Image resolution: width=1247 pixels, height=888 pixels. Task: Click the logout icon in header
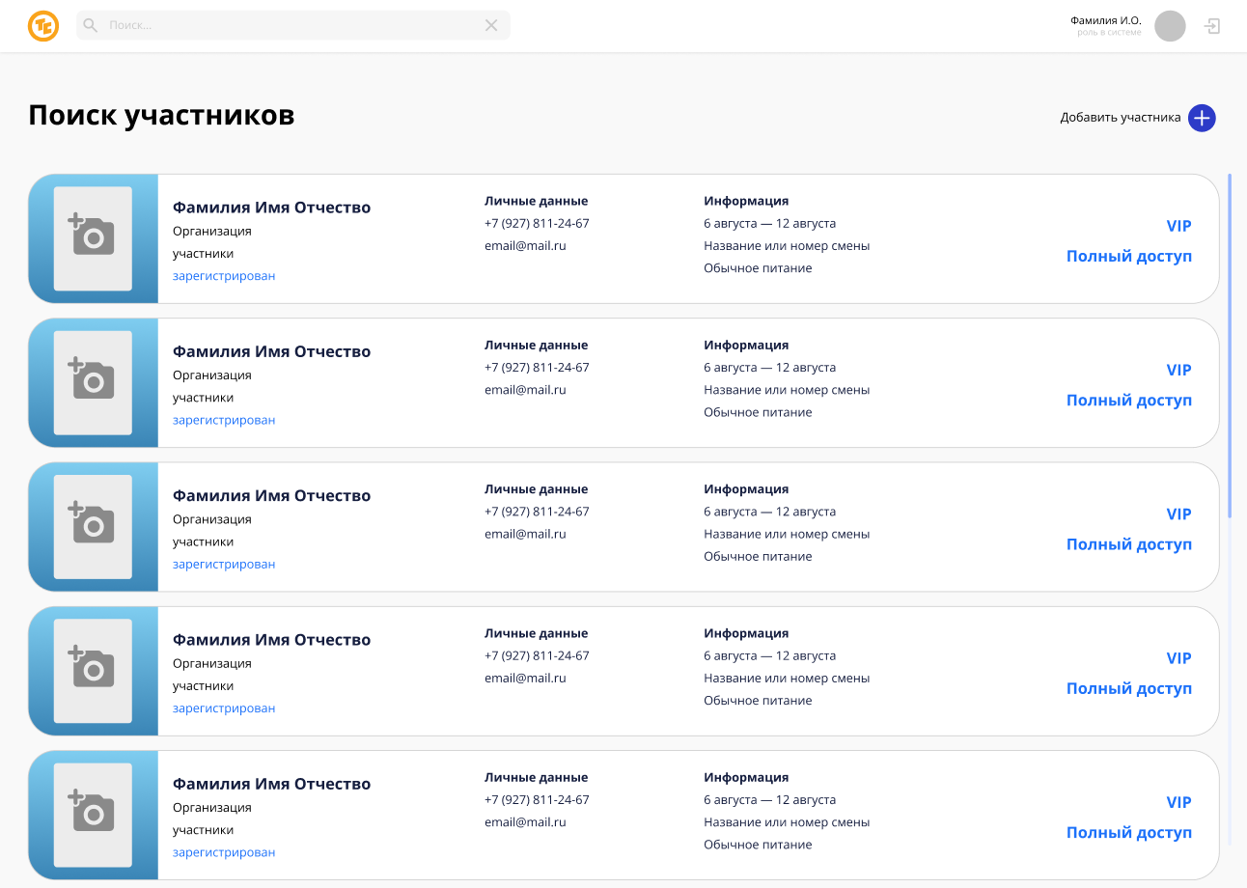click(x=1212, y=26)
